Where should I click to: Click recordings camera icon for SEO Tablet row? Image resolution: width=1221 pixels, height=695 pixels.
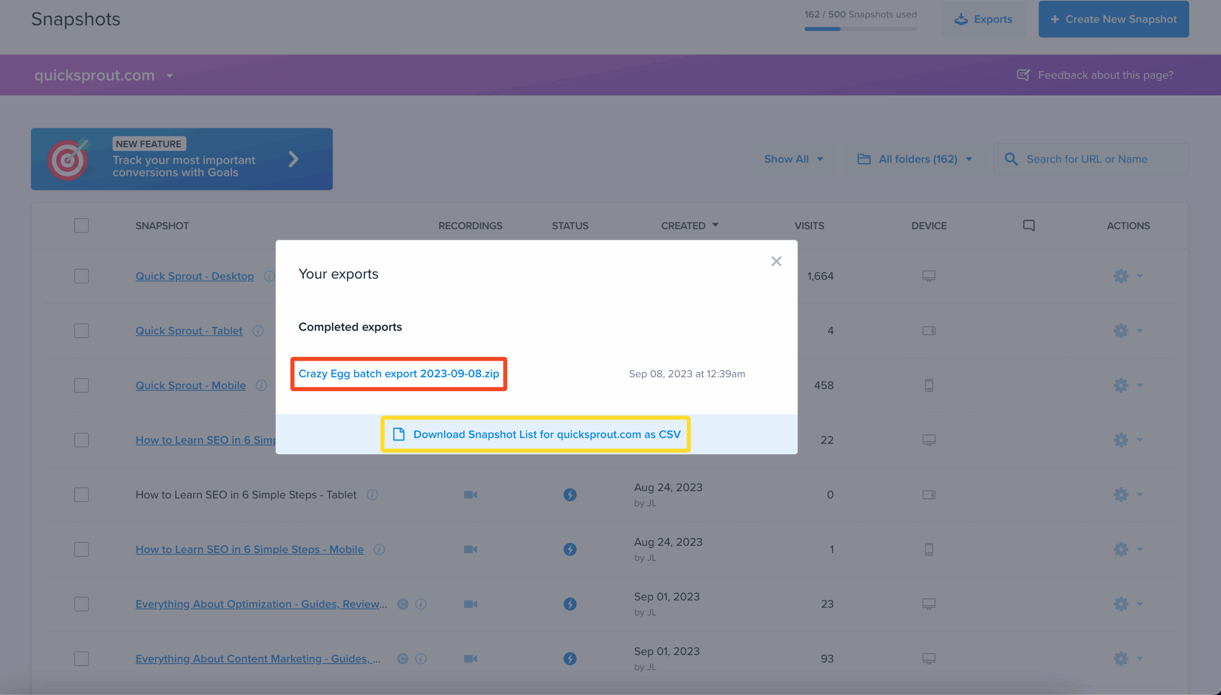pyautogui.click(x=470, y=495)
